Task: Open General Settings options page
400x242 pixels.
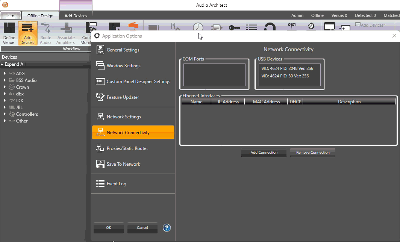Action: click(123, 50)
